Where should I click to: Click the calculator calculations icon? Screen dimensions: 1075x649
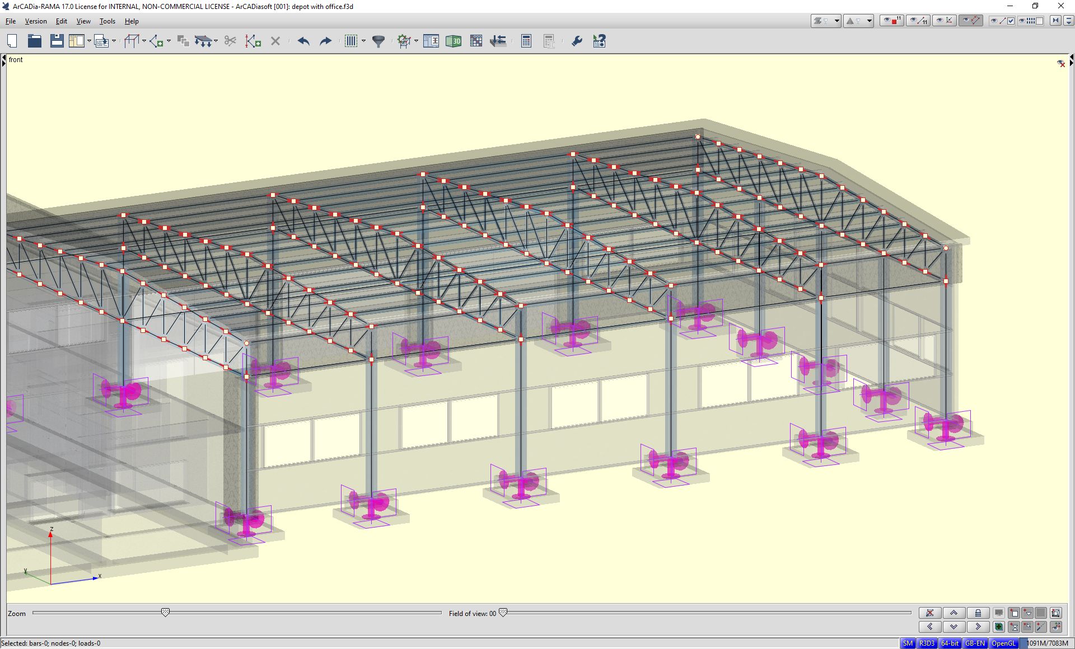tap(526, 41)
